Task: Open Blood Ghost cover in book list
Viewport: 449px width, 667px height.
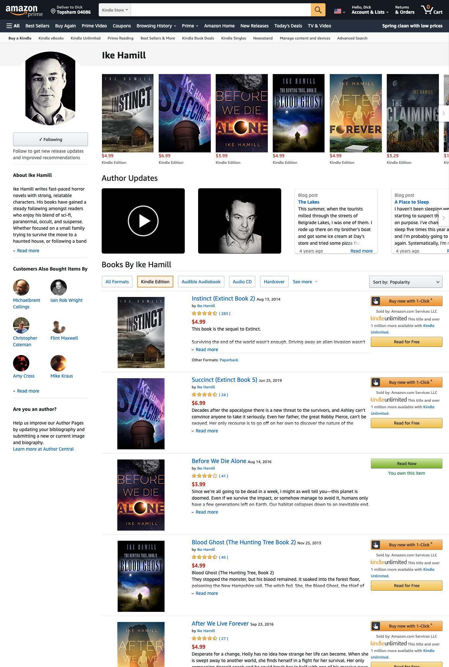Action: point(141,576)
